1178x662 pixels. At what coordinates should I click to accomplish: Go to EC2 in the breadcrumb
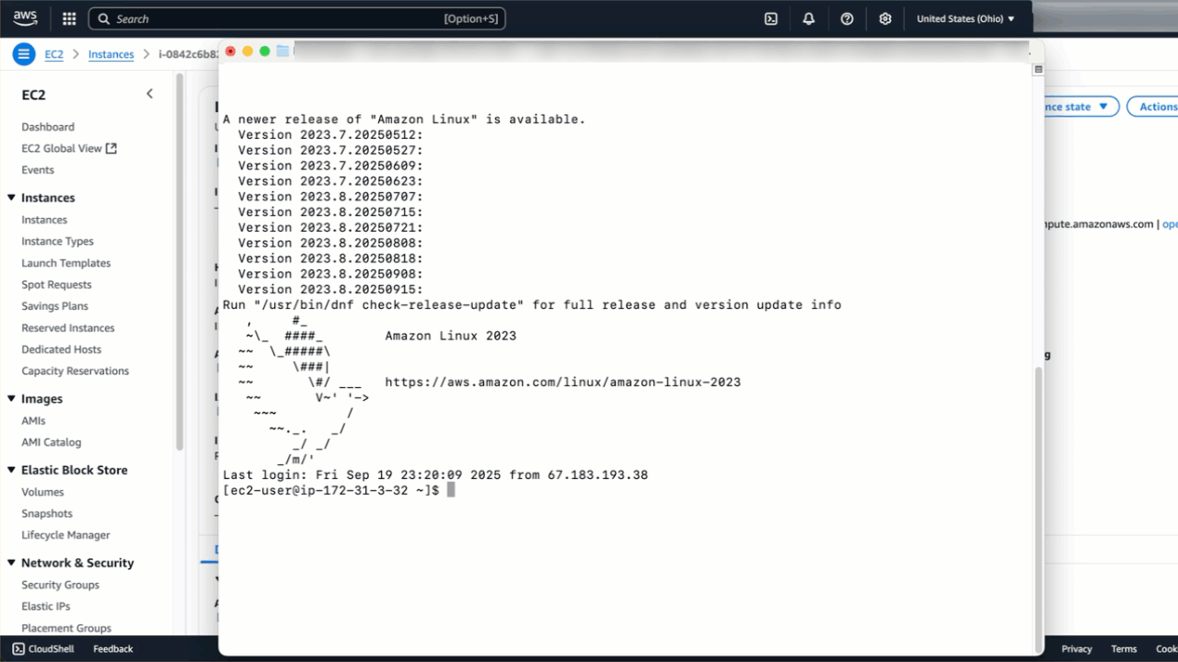point(54,54)
